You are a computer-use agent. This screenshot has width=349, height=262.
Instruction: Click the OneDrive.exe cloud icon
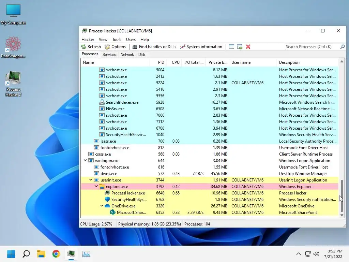tap(107, 206)
